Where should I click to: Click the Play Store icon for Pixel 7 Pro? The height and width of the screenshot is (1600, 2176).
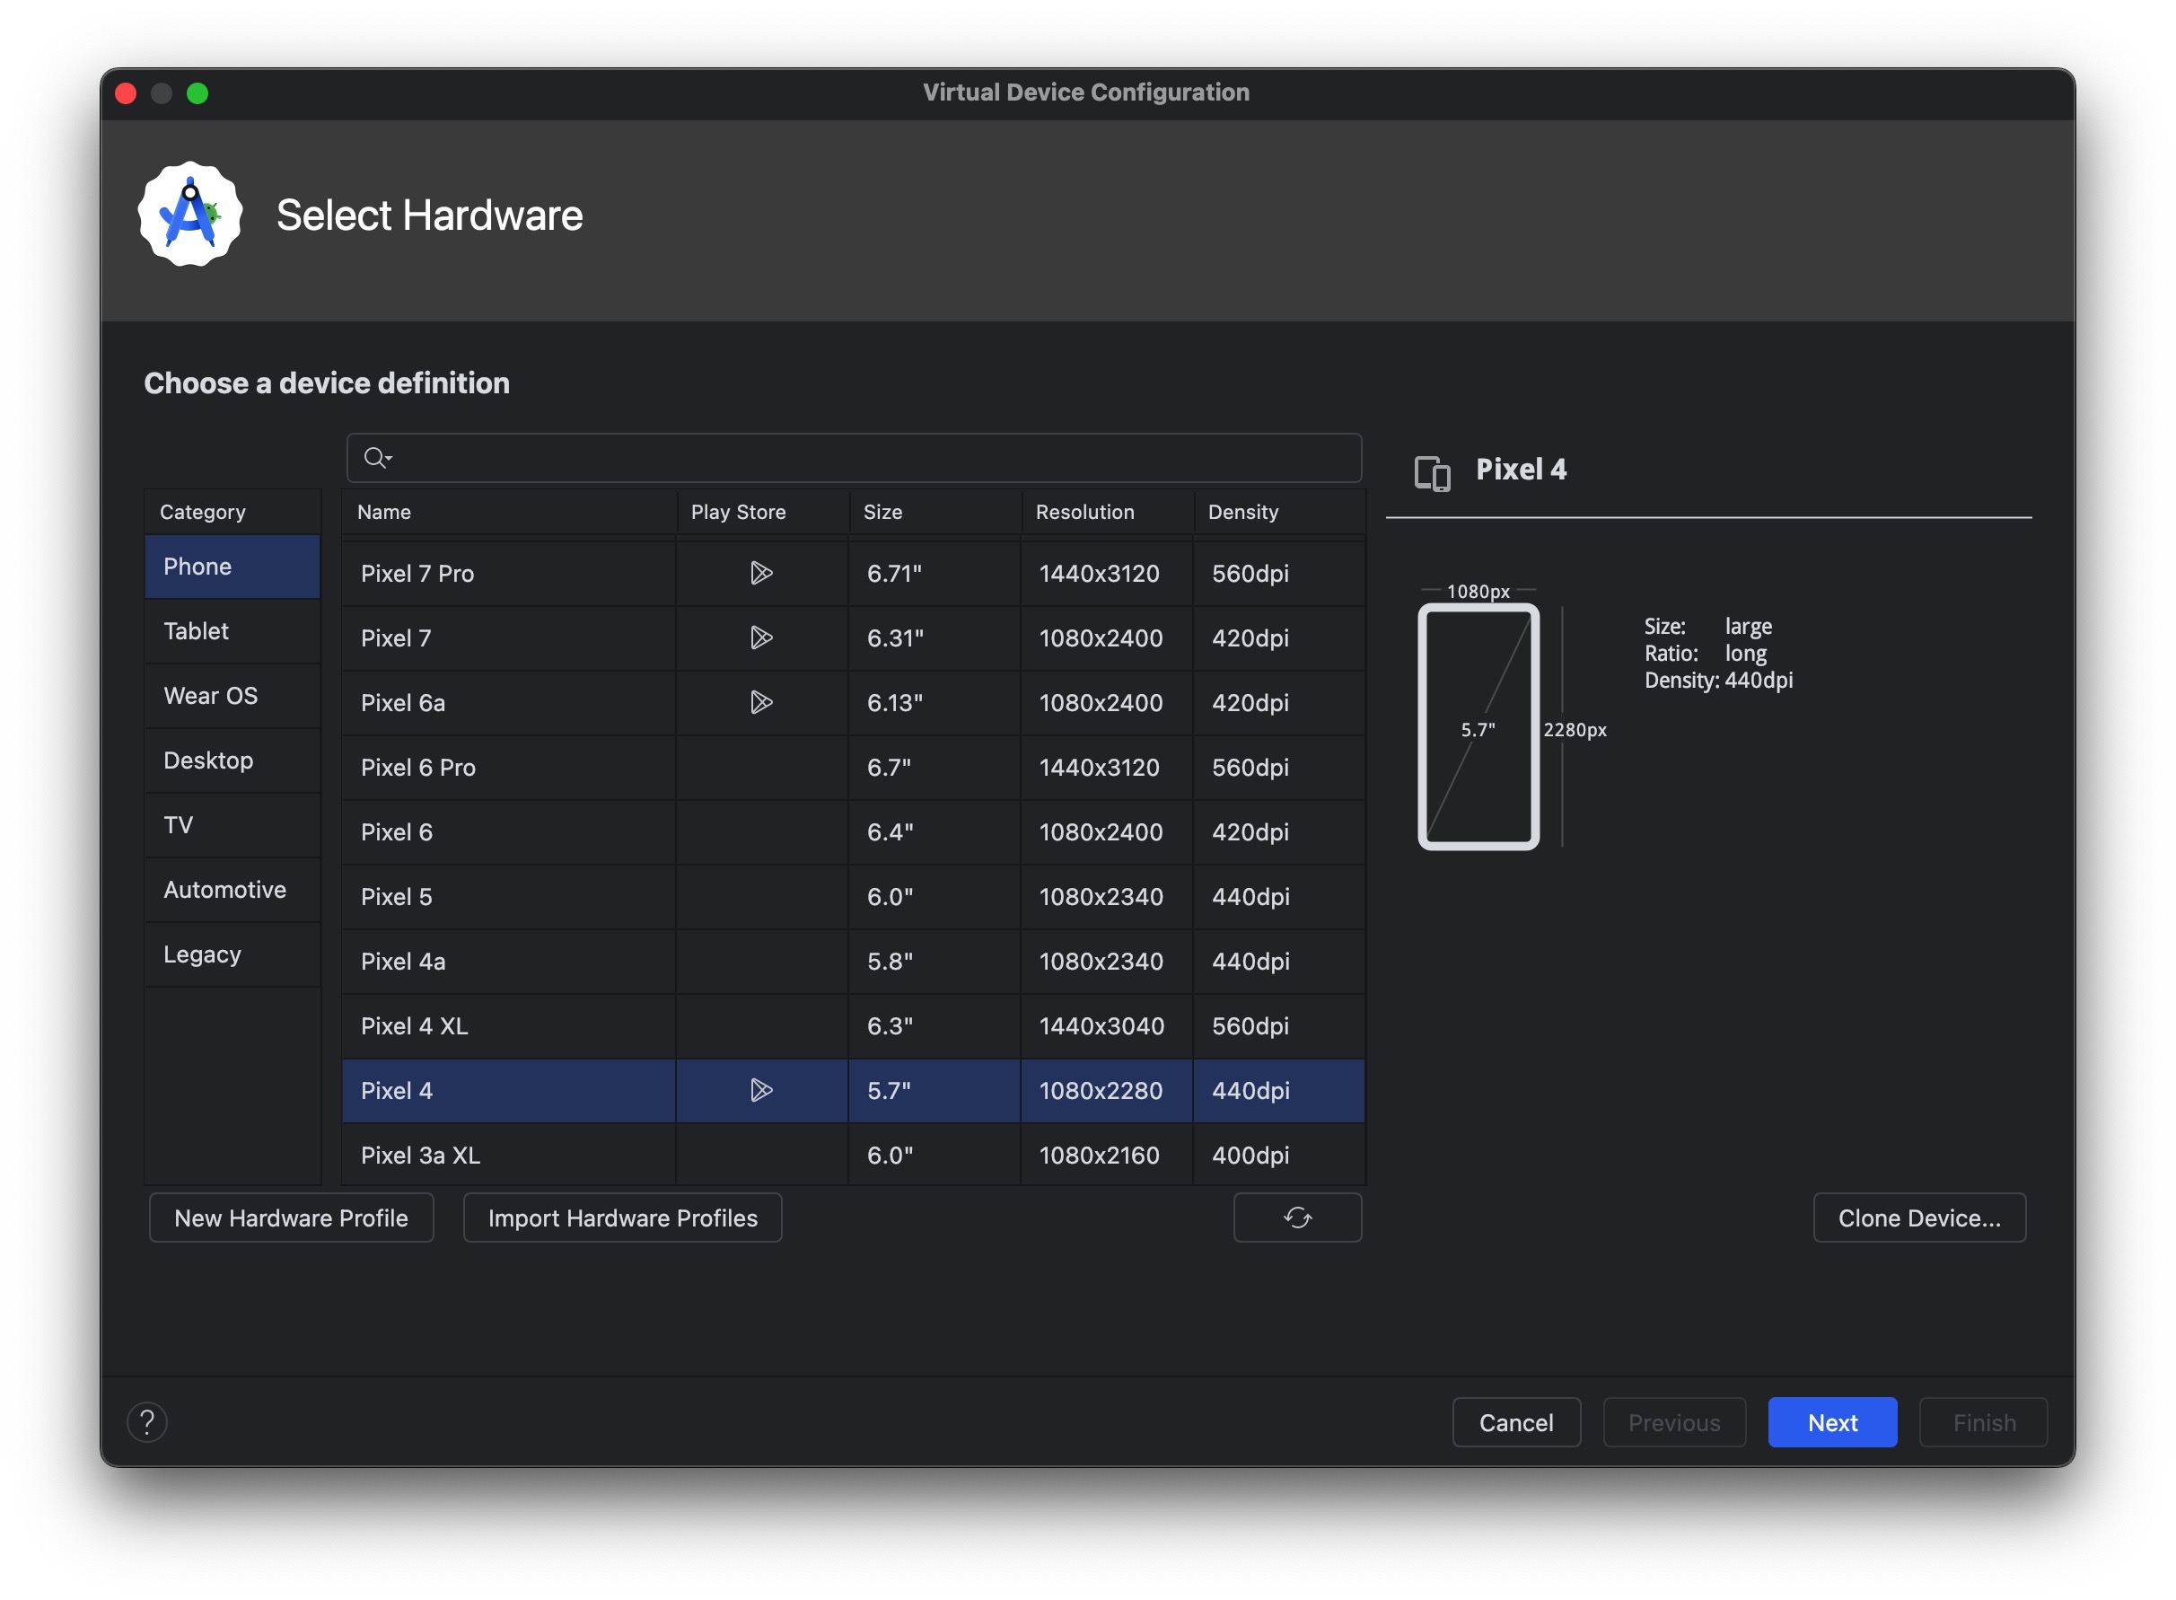tap(760, 574)
